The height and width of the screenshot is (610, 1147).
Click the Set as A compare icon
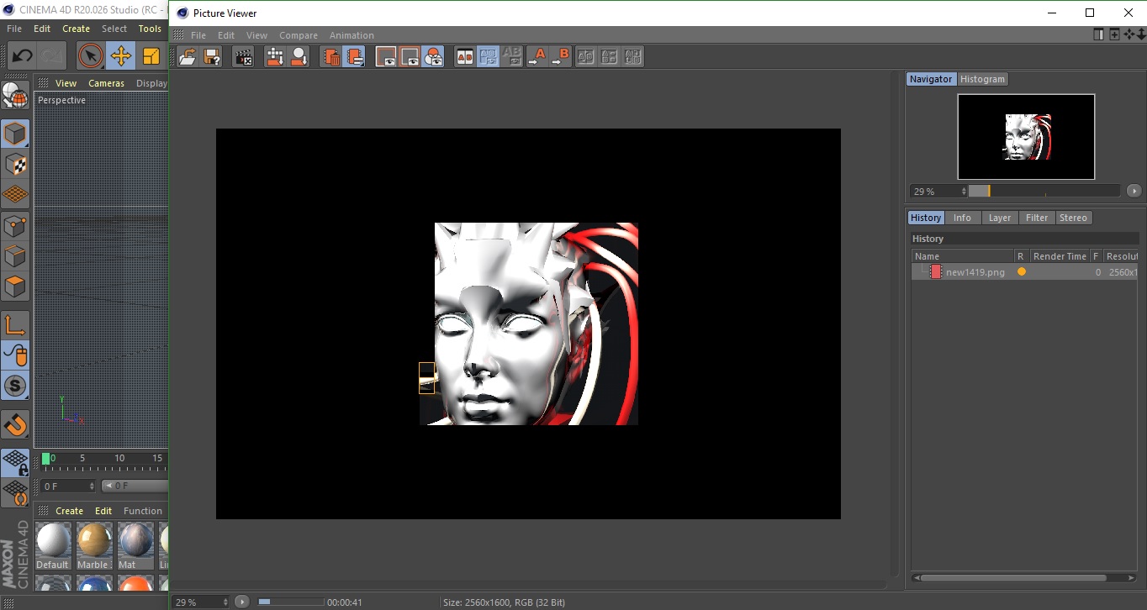click(x=536, y=57)
